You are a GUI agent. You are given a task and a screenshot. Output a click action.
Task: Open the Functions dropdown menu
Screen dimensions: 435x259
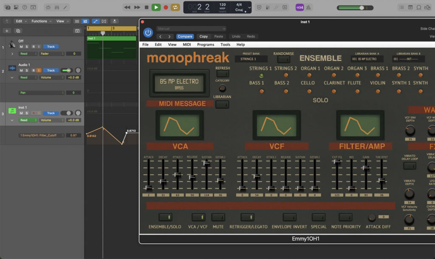(41, 21)
